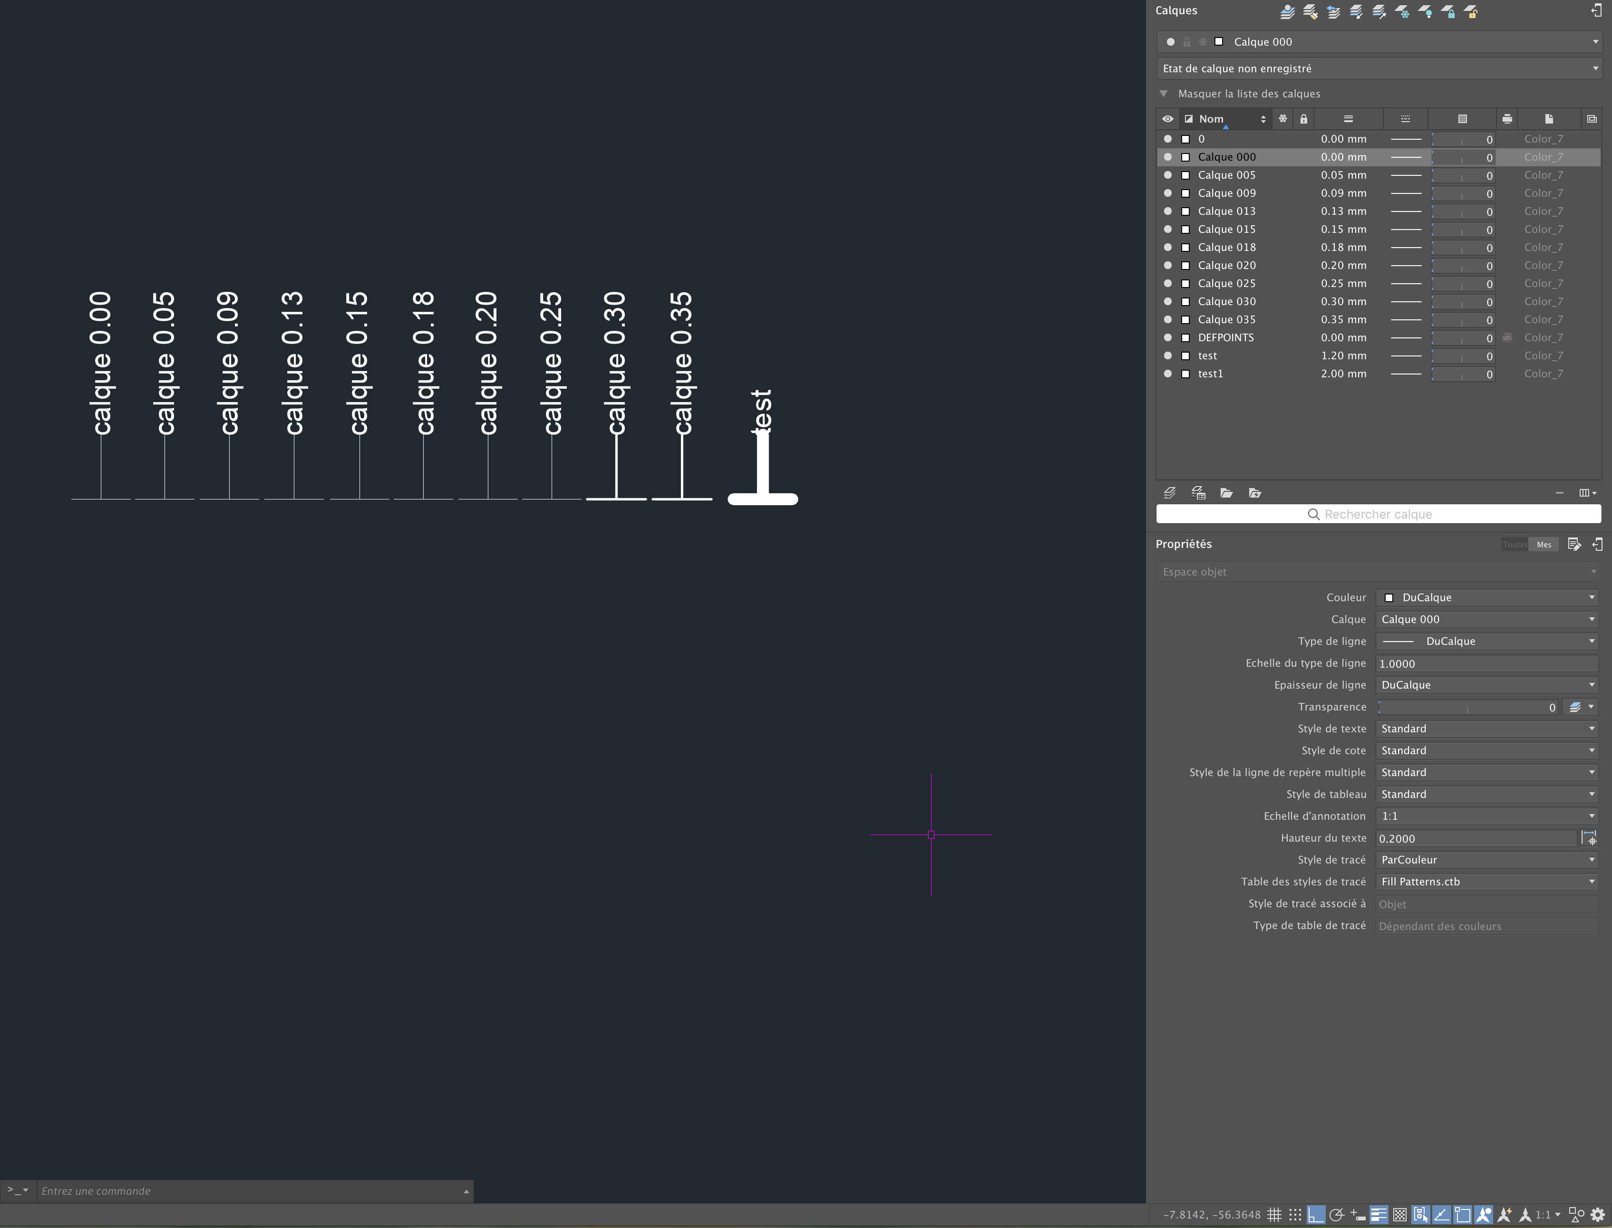Toggle visibility dot of layer test1
Viewport: 1612px width, 1228px height.
tap(1167, 374)
